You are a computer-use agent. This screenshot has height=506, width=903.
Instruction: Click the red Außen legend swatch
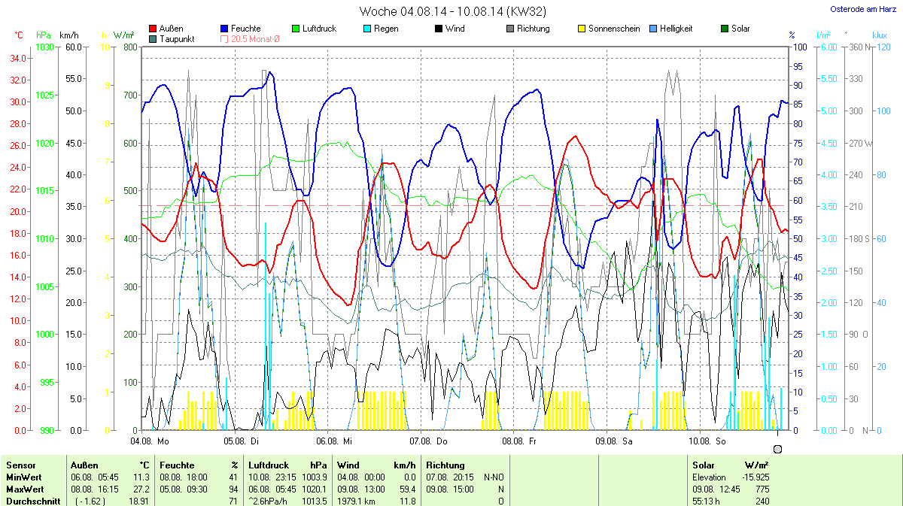tap(154, 29)
